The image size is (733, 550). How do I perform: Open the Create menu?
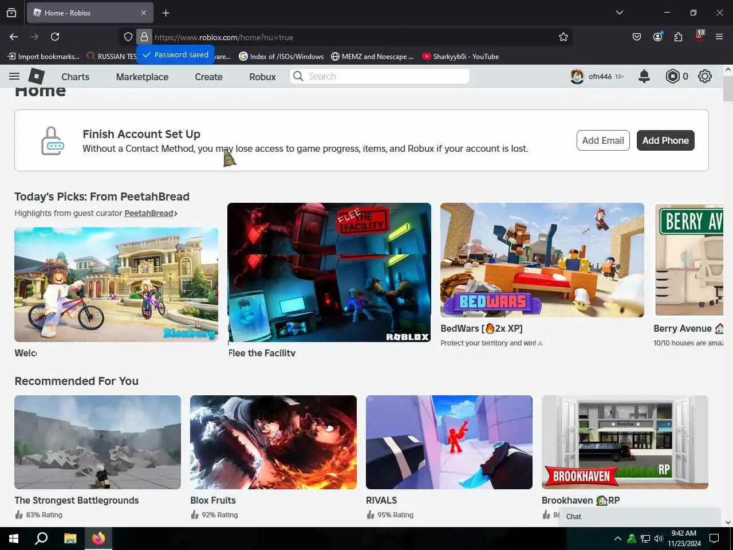[208, 77]
